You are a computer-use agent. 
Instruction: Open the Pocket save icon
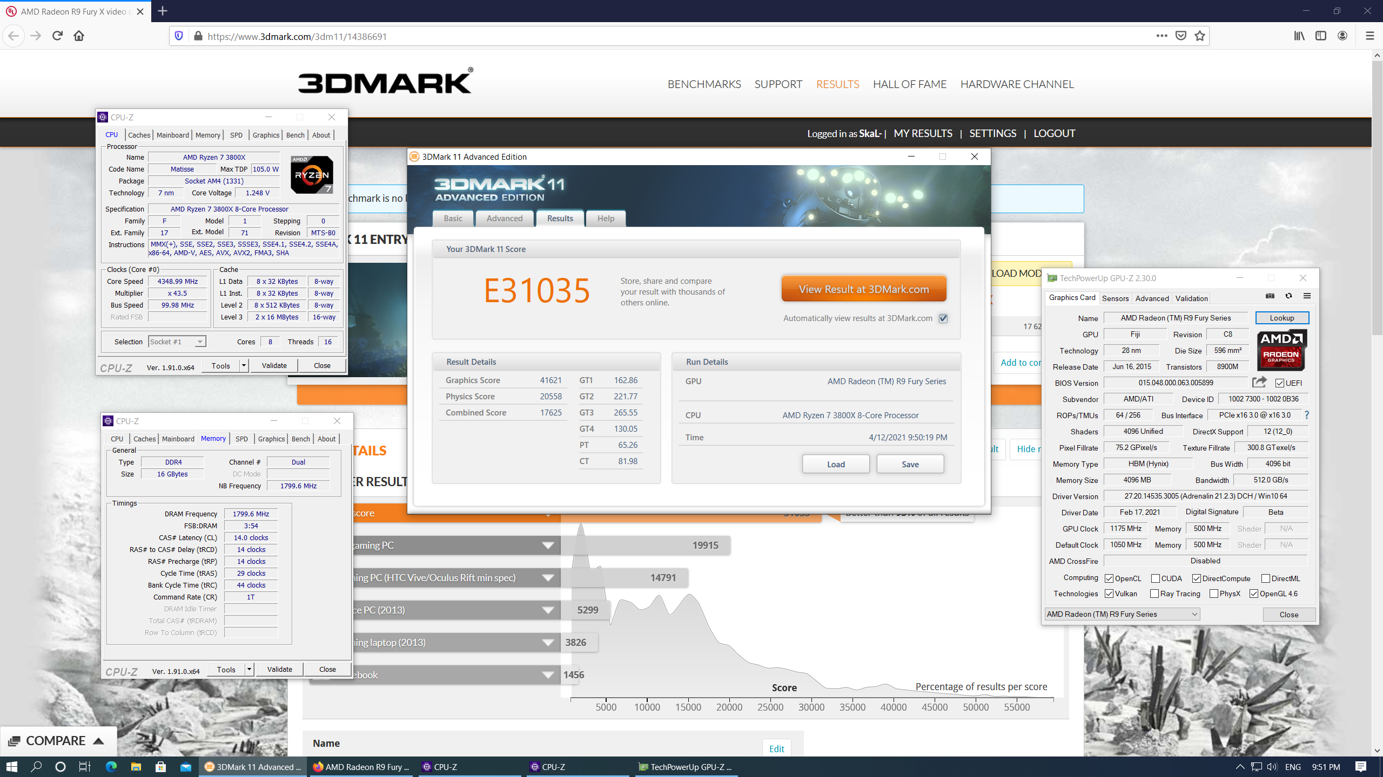click(1181, 36)
